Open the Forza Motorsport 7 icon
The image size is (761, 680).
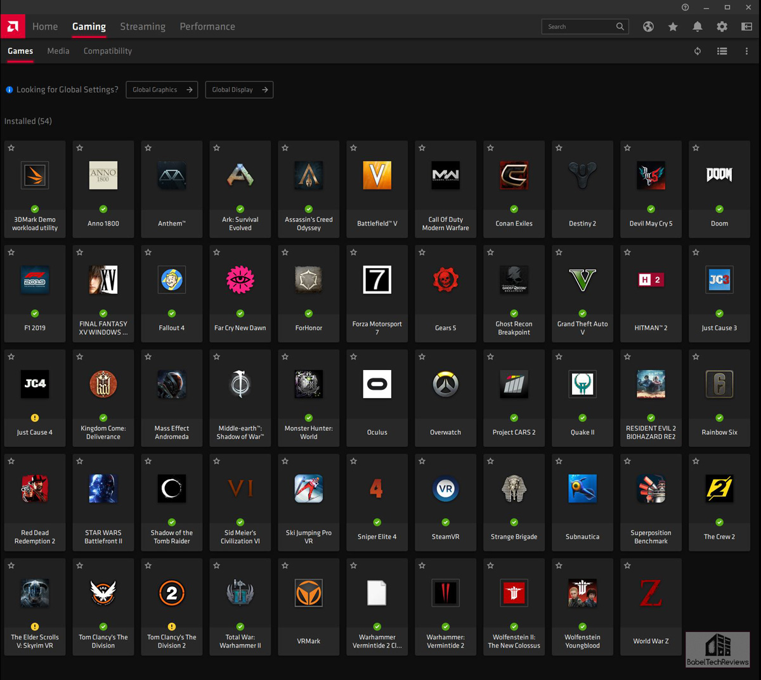tap(377, 279)
